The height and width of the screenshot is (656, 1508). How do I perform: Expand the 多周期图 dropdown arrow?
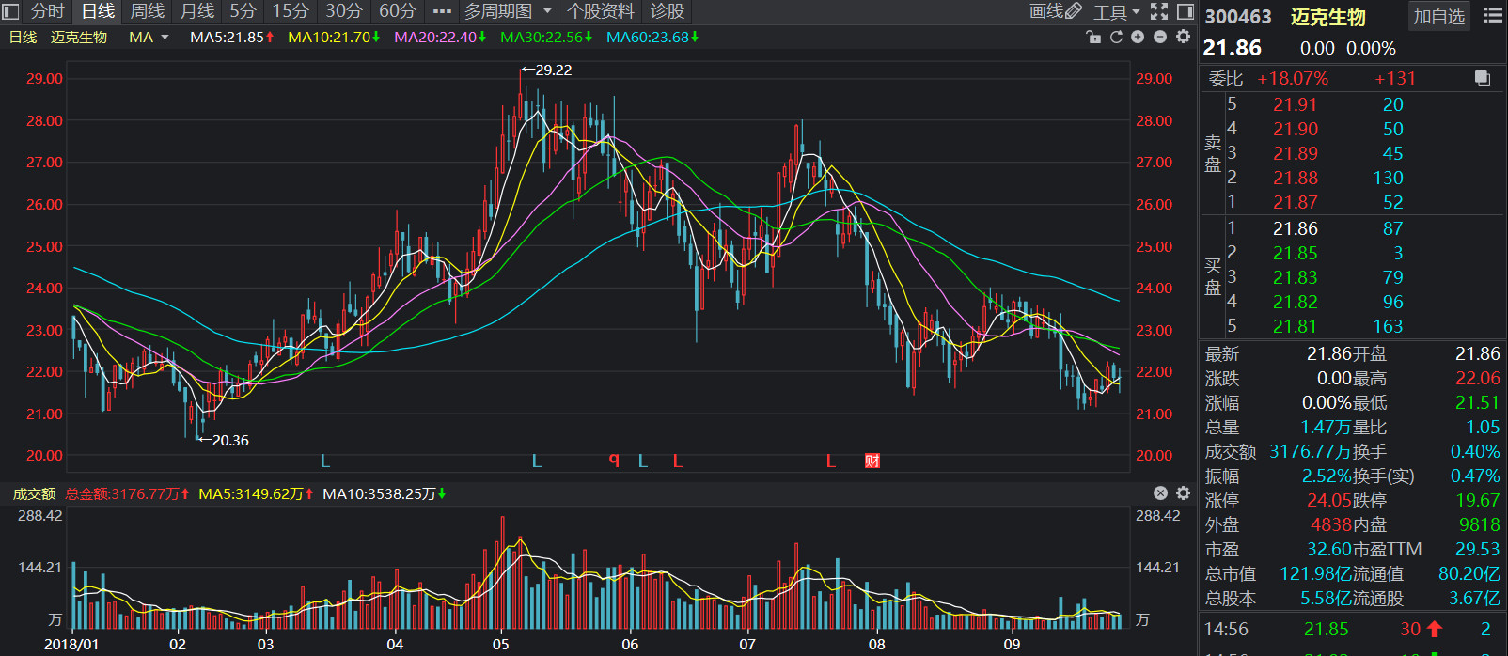point(547,11)
